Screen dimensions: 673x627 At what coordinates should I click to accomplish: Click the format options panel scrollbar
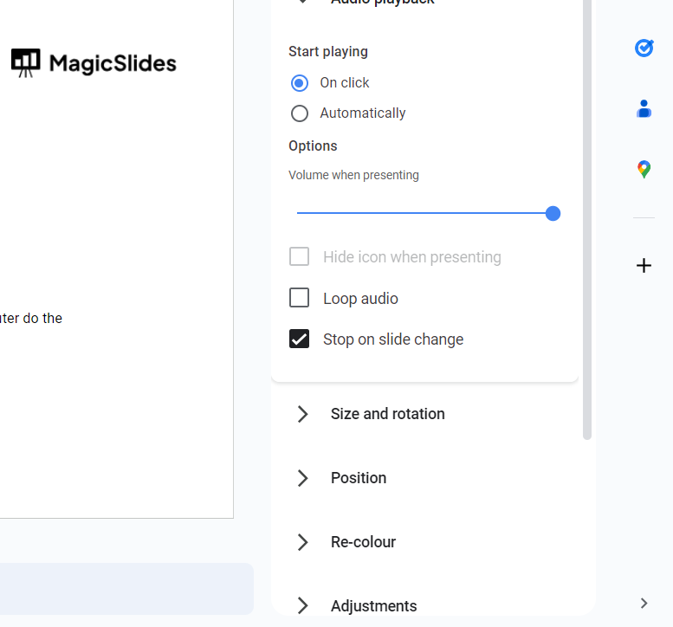click(587, 217)
